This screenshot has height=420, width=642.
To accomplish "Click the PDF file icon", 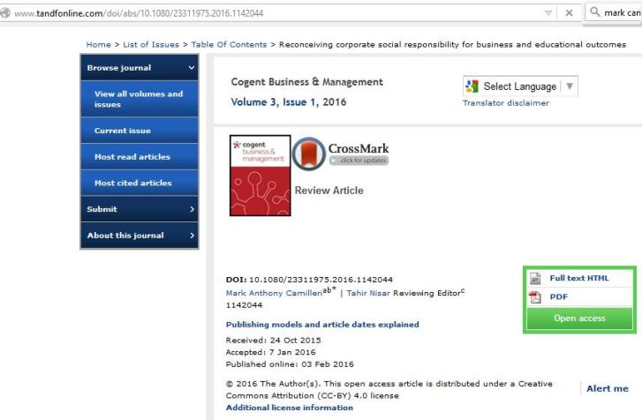I will (534, 297).
